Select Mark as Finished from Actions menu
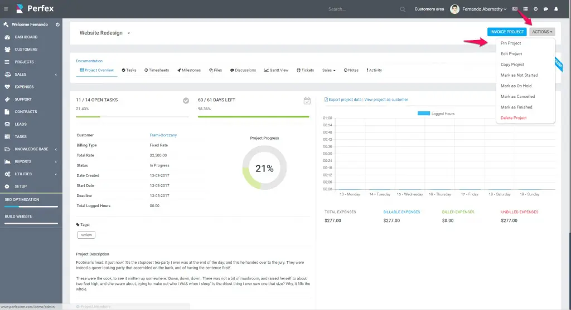The width and height of the screenshot is (571, 310). 516,107
